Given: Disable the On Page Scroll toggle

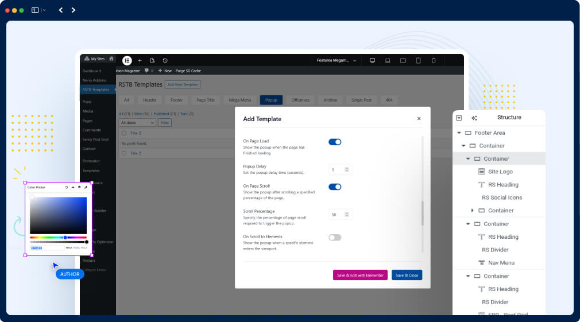Looking at the screenshot, I should [335, 187].
